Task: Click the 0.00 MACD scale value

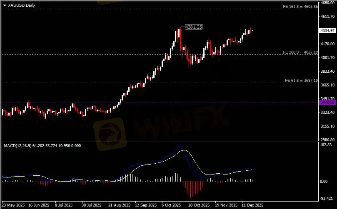Action: pyautogui.click(x=324, y=181)
